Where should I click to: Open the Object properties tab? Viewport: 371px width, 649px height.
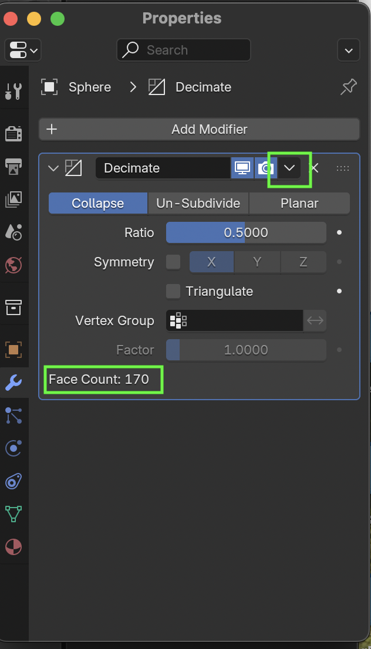13,350
